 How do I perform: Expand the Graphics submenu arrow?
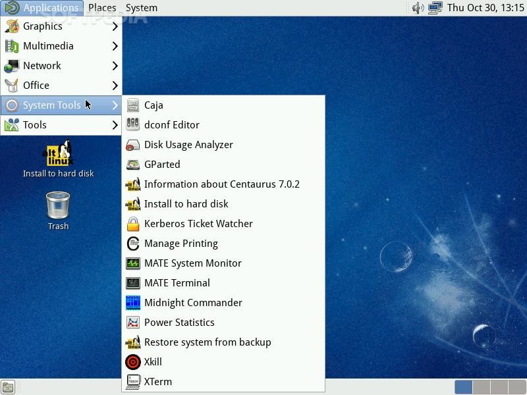115,26
